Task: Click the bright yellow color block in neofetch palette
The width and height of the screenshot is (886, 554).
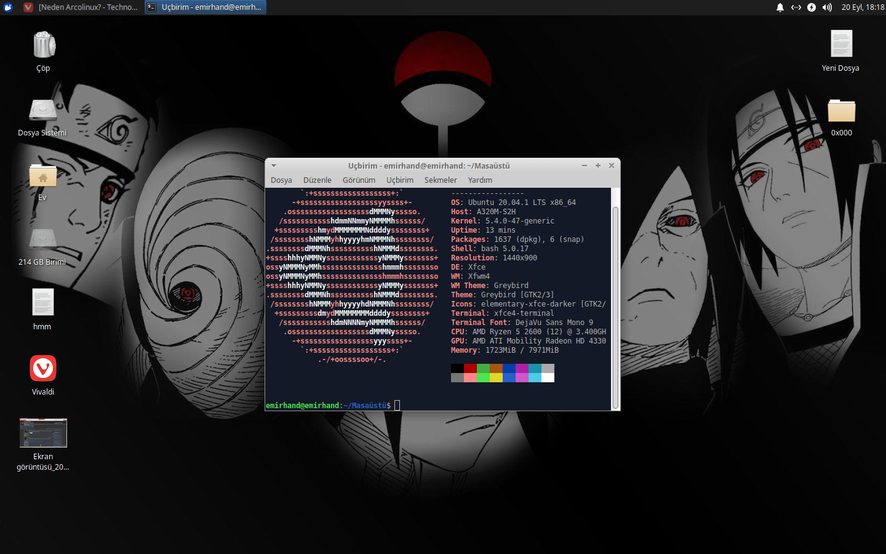Action: [496, 377]
